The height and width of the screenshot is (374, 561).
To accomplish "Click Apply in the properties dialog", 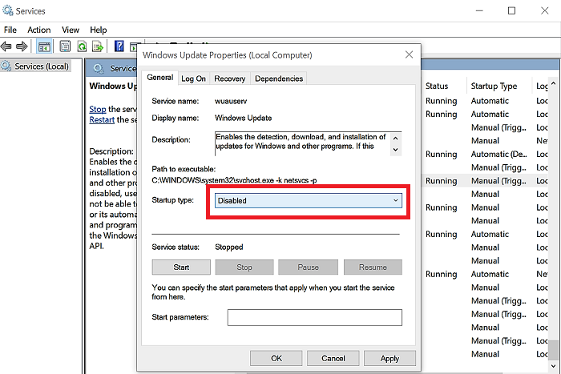I will pyautogui.click(x=389, y=358).
